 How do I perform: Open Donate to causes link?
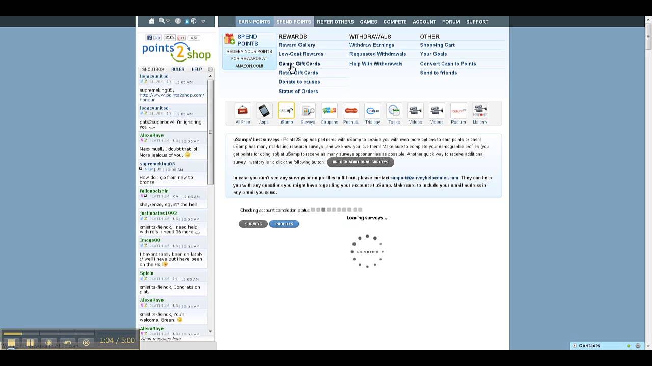pyautogui.click(x=299, y=82)
